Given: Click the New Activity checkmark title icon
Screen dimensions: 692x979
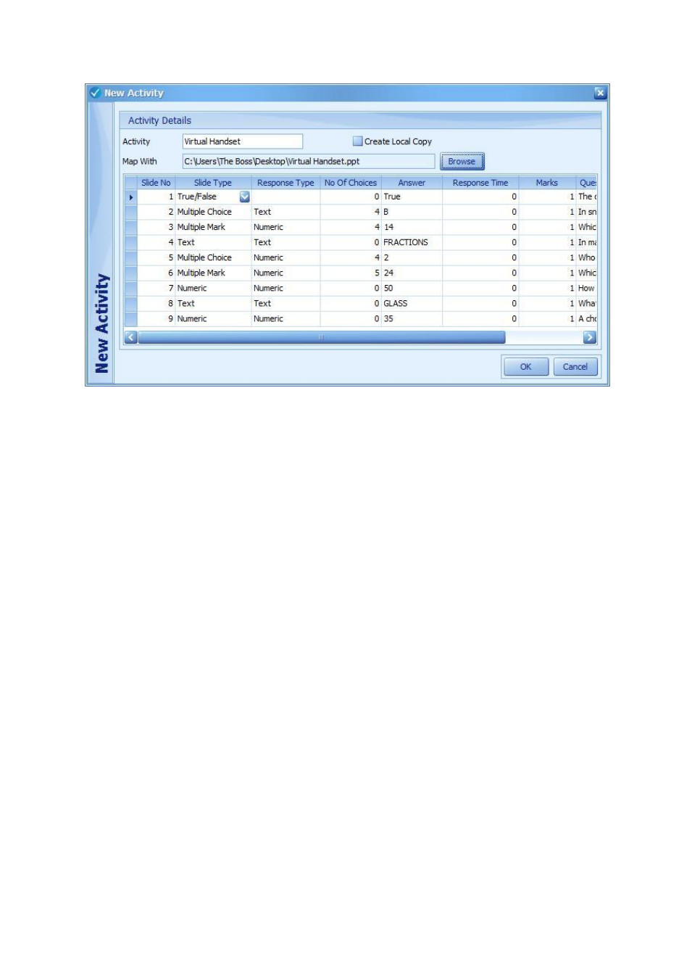Looking at the screenshot, I should 95,93.
